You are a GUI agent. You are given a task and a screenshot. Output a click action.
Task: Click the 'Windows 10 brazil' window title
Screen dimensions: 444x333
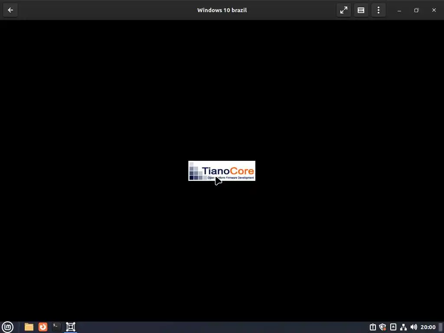tap(222, 10)
